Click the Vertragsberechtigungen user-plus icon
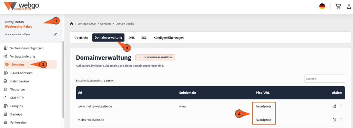This screenshot has height=128, width=353. click(x=6, y=48)
